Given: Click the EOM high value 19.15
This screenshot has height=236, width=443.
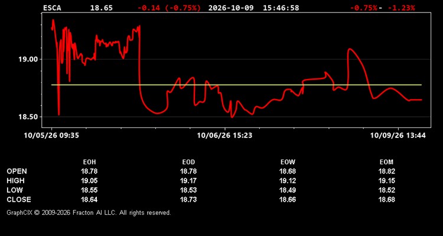Looking at the screenshot, I should point(386,181).
